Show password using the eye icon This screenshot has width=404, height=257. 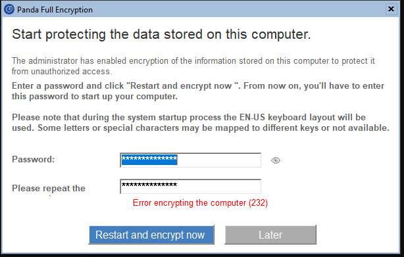pyautogui.click(x=276, y=160)
